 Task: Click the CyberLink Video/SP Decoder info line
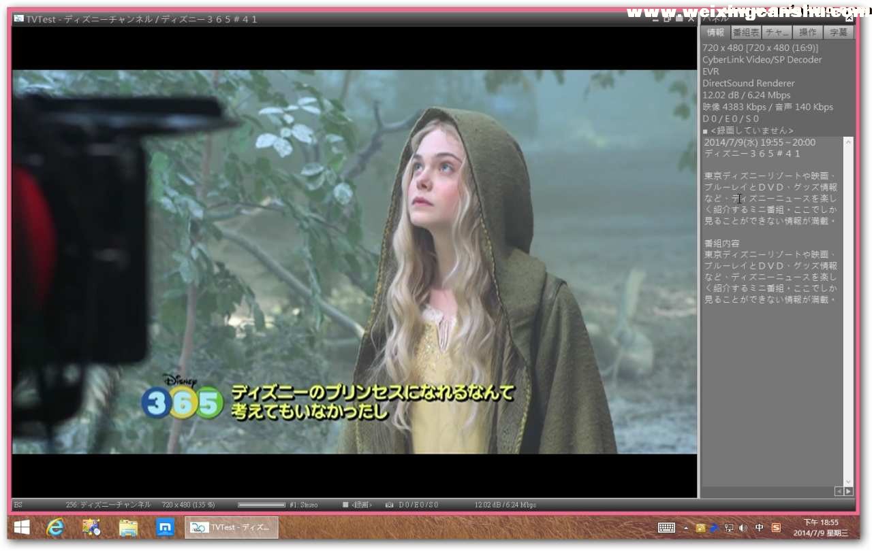coord(762,60)
